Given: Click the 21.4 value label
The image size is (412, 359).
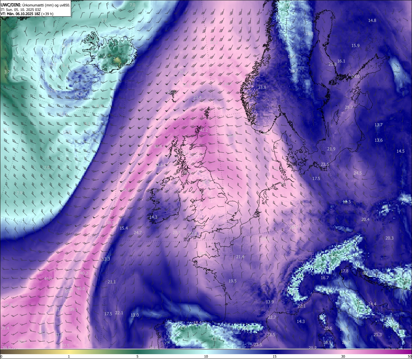Looking at the screenshot, I should [x=240, y=257].
